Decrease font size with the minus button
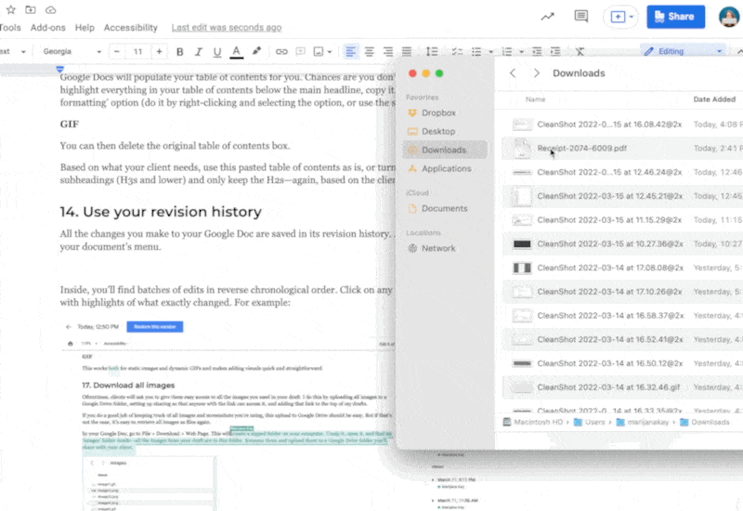 [117, 51]
